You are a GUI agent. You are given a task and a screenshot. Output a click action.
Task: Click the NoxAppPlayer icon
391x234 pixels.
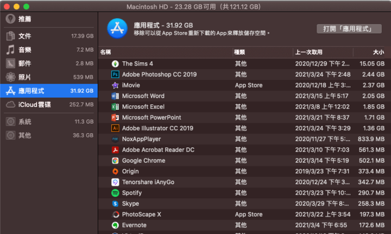115,139
